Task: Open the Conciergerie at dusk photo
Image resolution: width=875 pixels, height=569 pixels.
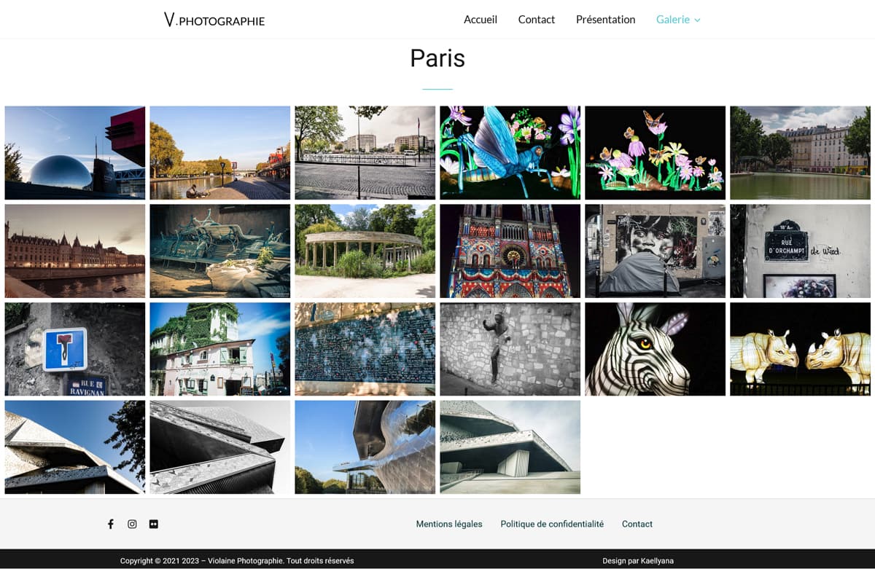Action: (x=75, y=251)
